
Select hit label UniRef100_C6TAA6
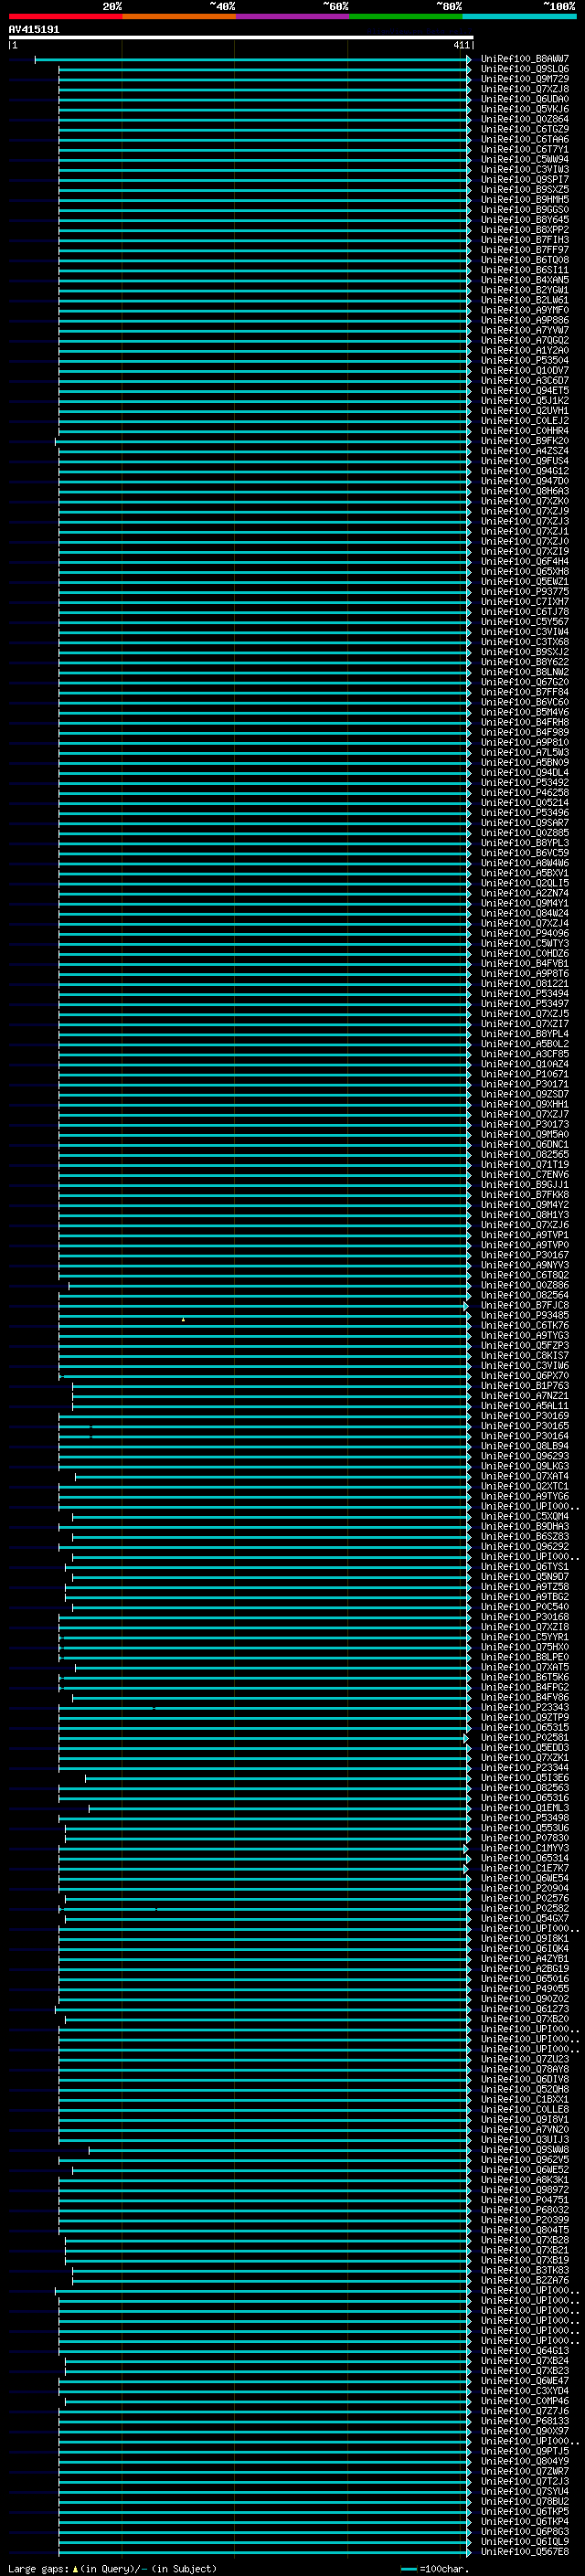[x=525, y=139]
